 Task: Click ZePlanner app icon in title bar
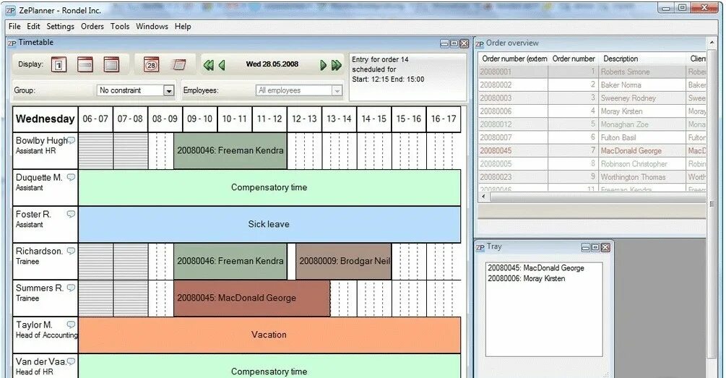(11, 10)
